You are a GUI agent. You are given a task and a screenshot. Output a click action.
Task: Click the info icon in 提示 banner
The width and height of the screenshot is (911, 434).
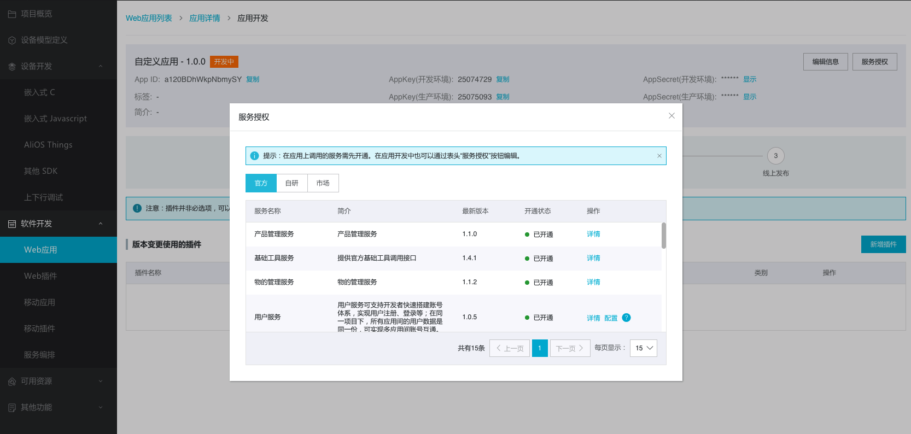254,156
